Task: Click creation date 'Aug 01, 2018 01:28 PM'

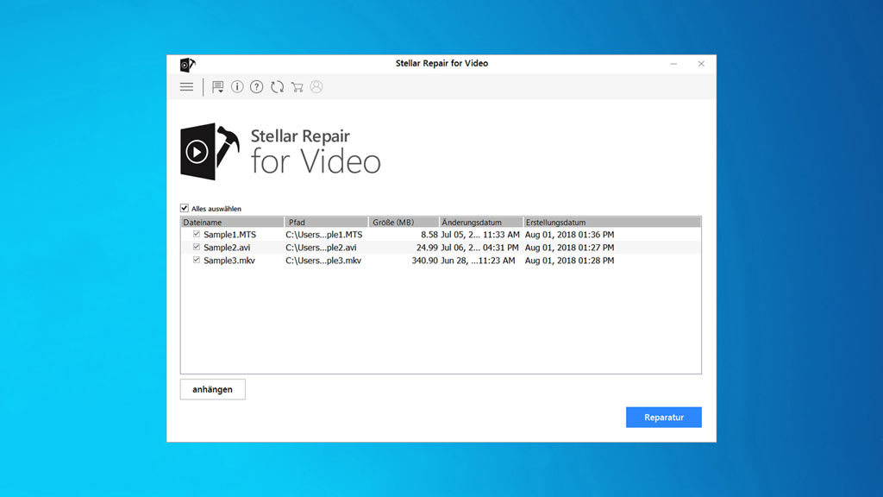Action: tap(569, 261)
